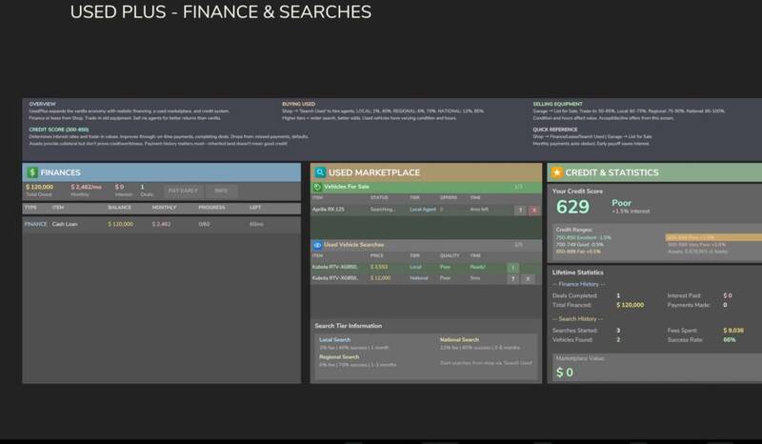Click the Balance column header
This screenshot has width=762, height=444.
pyautogui.click(x=119, y=207)
